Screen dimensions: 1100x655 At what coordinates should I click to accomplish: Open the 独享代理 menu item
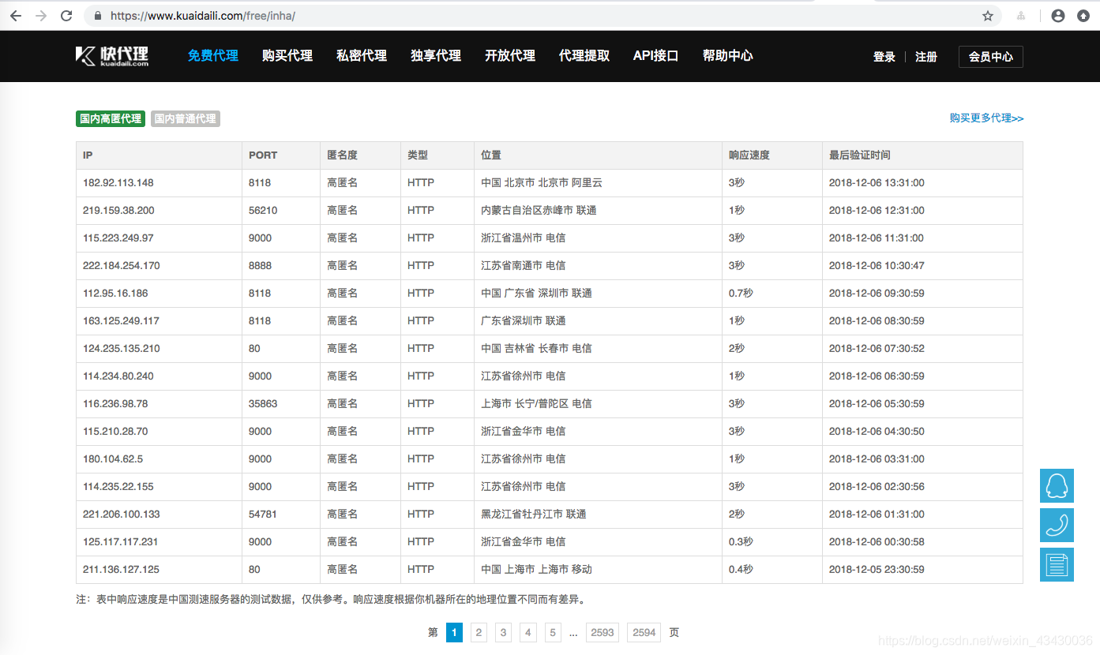point(436,56)
